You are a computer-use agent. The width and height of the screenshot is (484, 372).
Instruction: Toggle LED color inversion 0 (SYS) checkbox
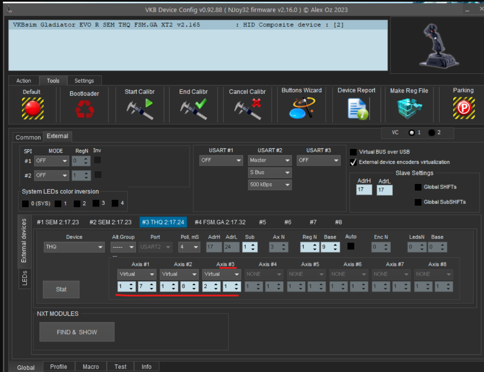[x=25, y=203]
